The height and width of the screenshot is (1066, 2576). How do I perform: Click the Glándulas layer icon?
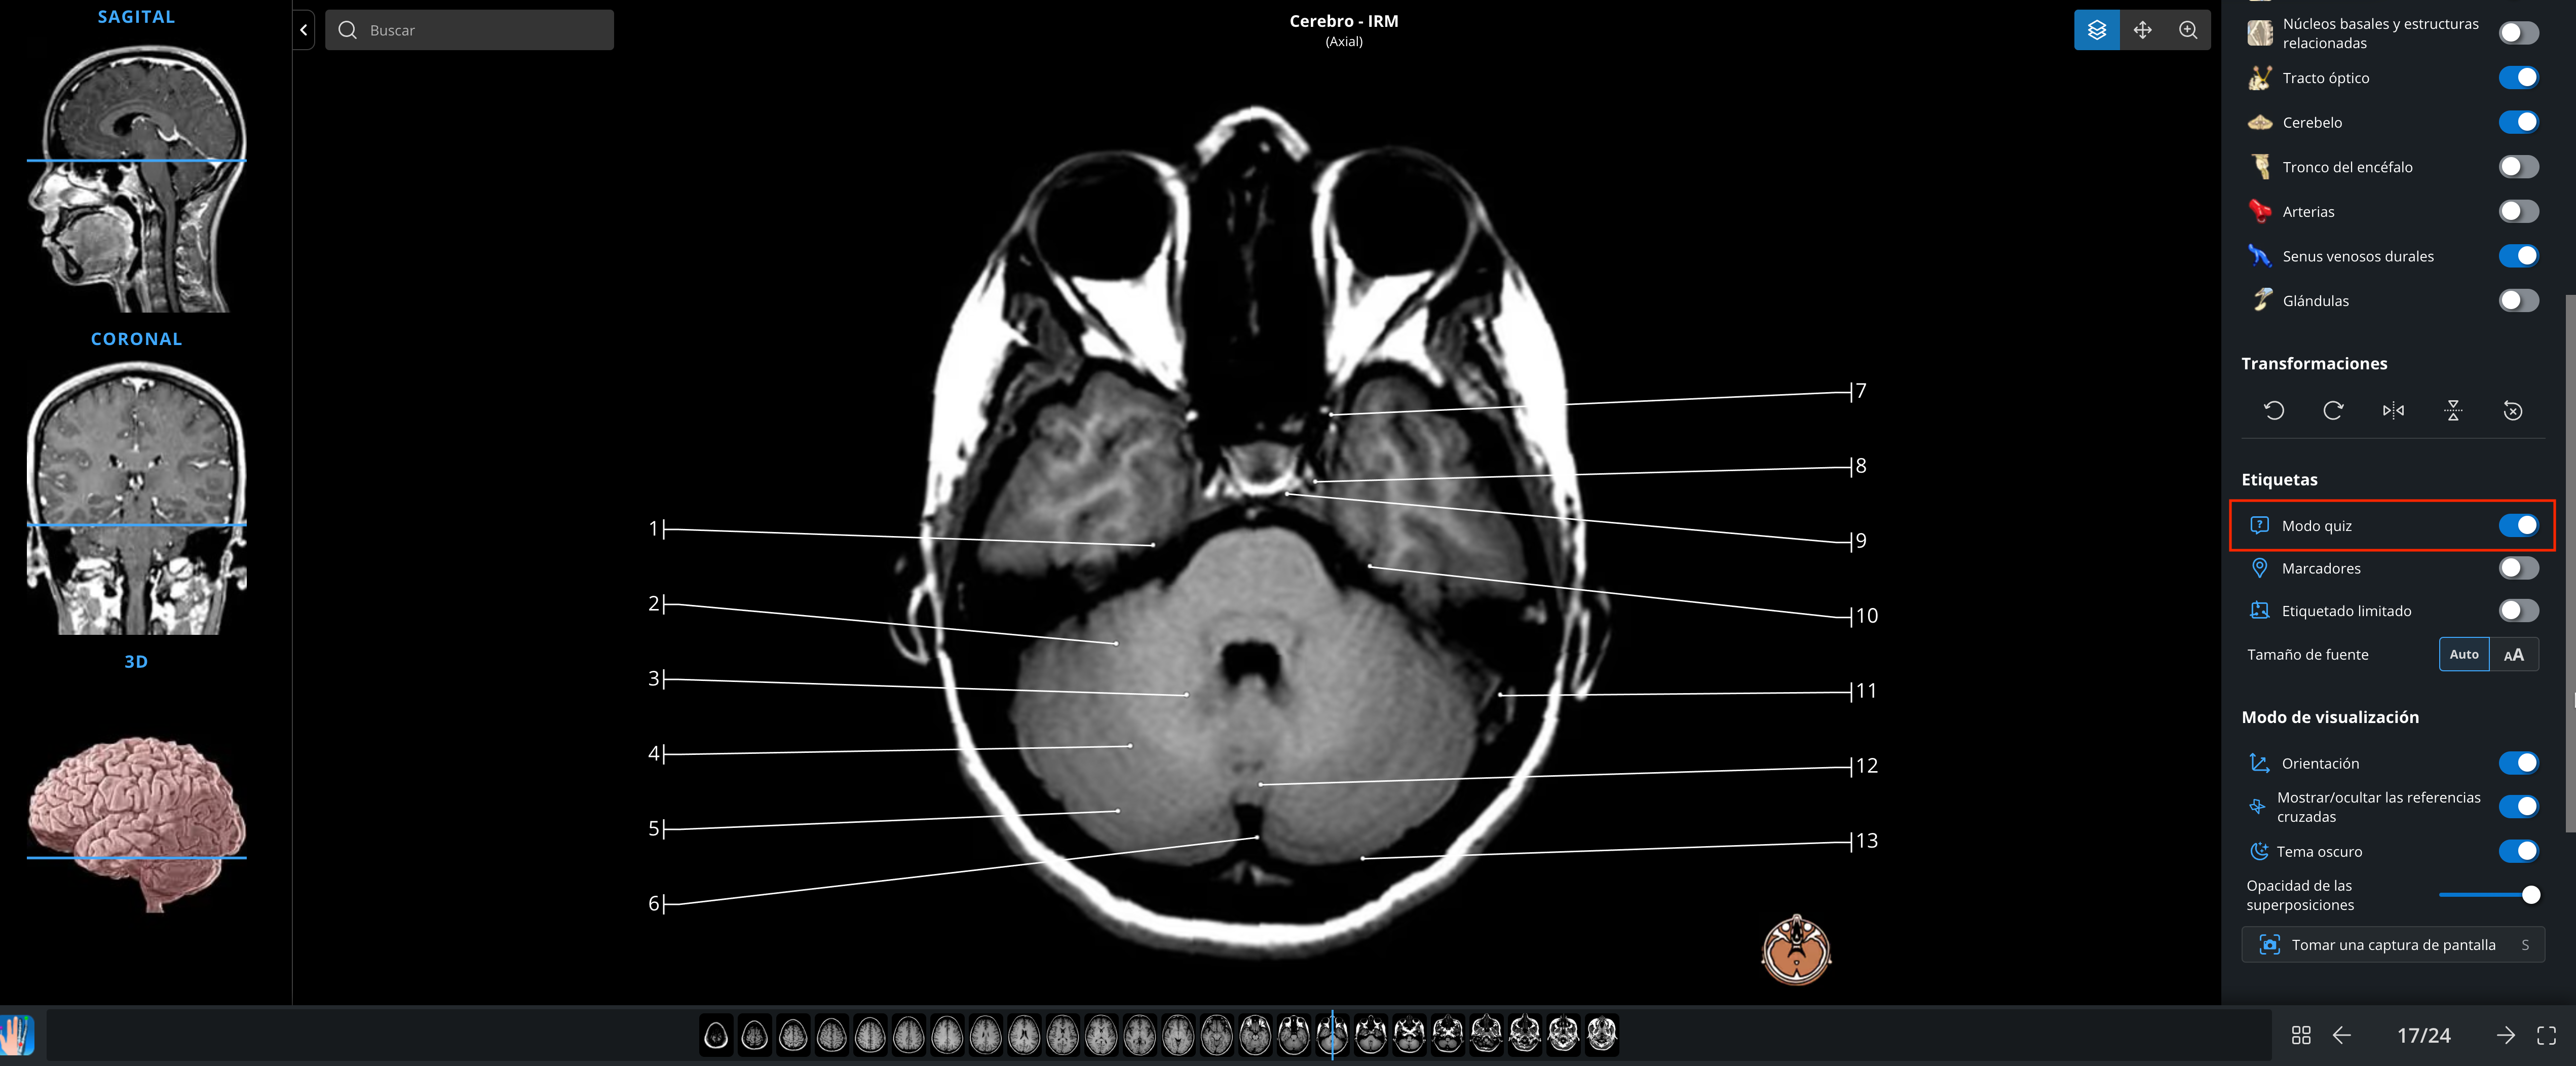pos(2260,300)
